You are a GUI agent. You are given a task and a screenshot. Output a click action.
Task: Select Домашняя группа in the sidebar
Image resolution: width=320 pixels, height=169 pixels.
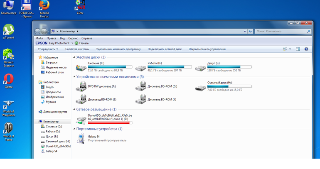pos(53,112)
